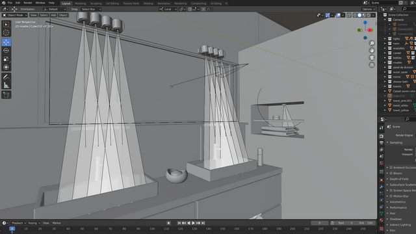Open the Drag Select Box dropdown
Viewport: 416px width, 234px height.
[x=91, y=9]
